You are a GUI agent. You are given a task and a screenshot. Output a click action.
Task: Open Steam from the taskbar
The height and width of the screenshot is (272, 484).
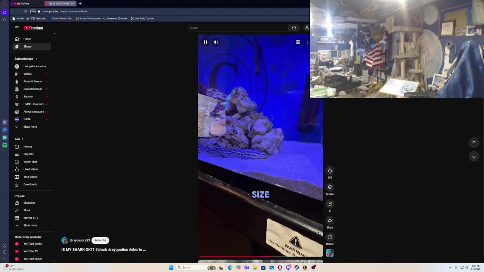(296, 267)
